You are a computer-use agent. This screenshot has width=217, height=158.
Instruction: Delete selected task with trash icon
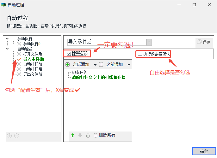click(x=88, y=135)
